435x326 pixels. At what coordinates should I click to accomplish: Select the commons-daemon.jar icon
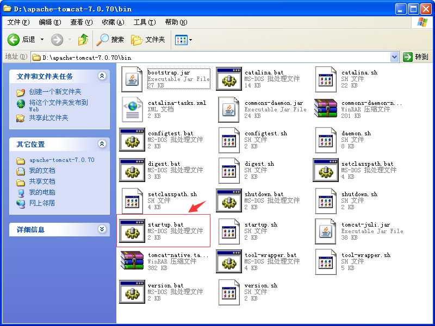[229, 110]
